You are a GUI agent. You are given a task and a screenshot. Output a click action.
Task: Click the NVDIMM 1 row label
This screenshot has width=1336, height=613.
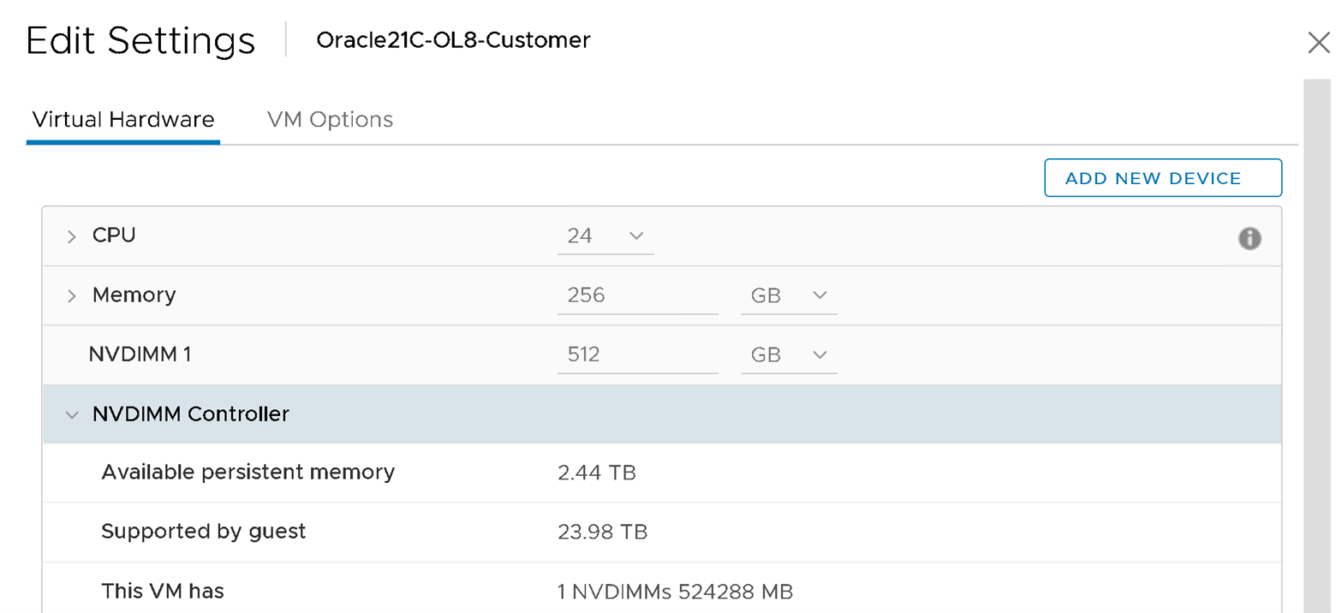pyautogui.click(x=140, y=354)
